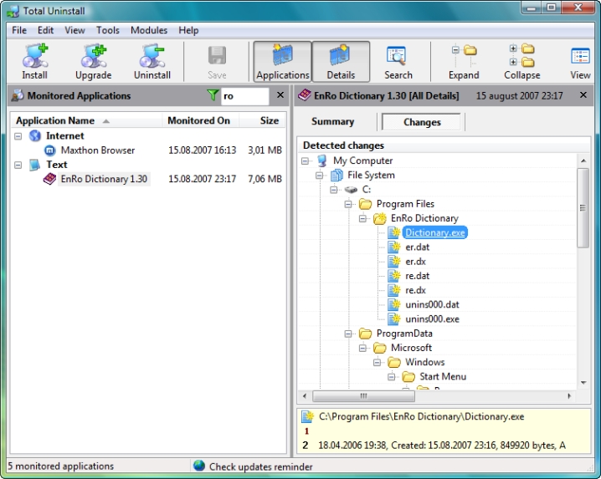Open the Search tool in toolbar
Image resolution: width=601 pixels, height=479 pixels.
tap(398, 61)
